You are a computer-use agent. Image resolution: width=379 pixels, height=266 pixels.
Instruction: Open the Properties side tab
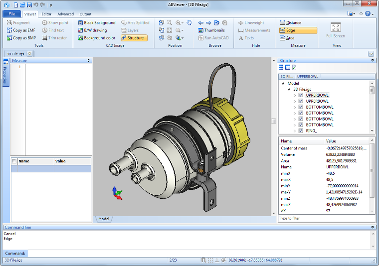point(5,72)
